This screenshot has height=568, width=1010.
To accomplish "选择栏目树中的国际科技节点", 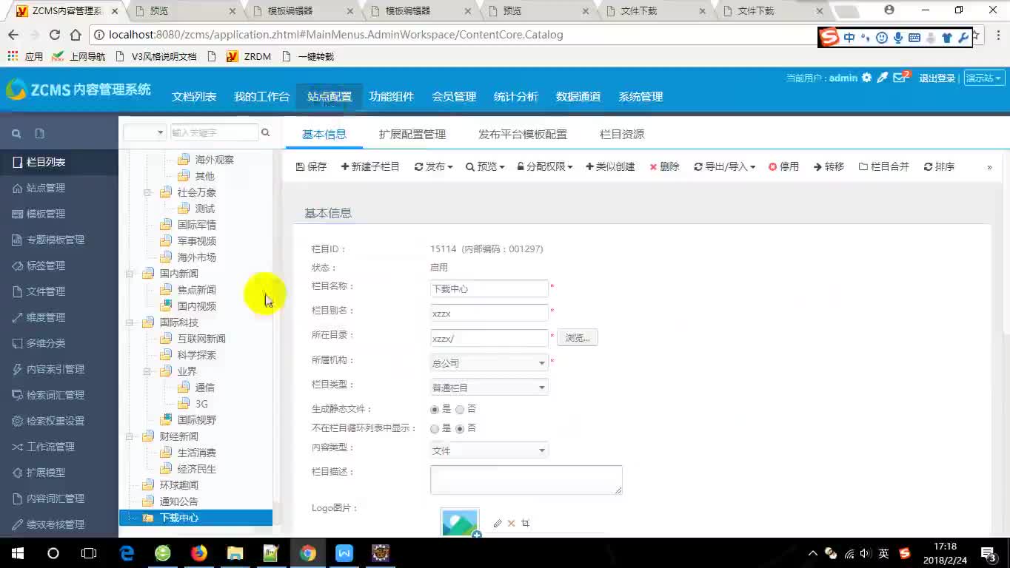I will [x=178, y=322].
